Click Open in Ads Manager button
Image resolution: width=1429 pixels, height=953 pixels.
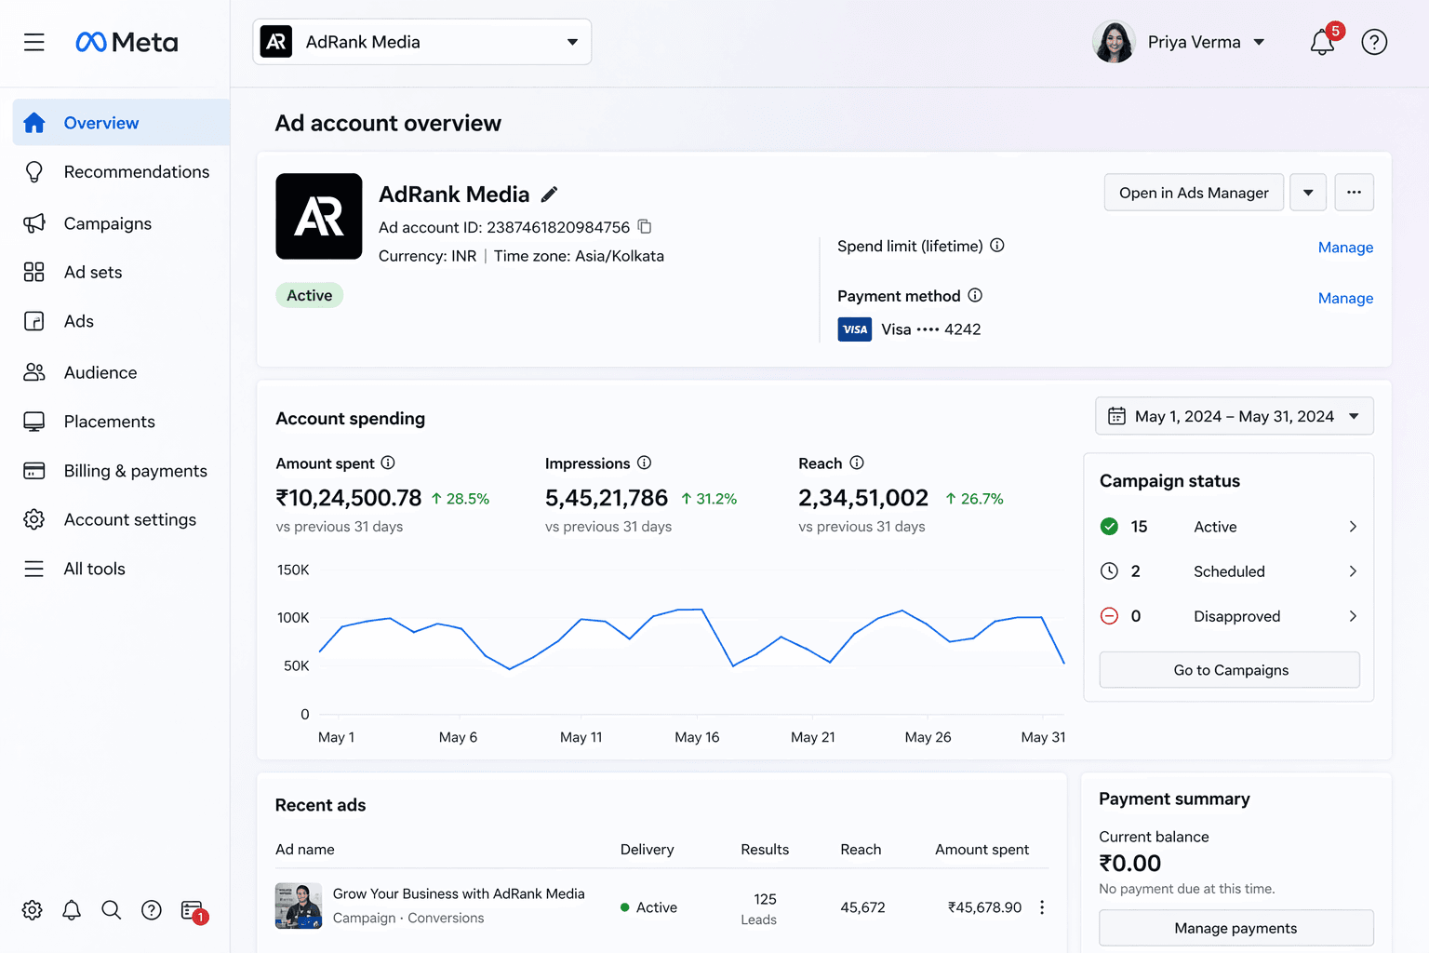point(1194,193)
